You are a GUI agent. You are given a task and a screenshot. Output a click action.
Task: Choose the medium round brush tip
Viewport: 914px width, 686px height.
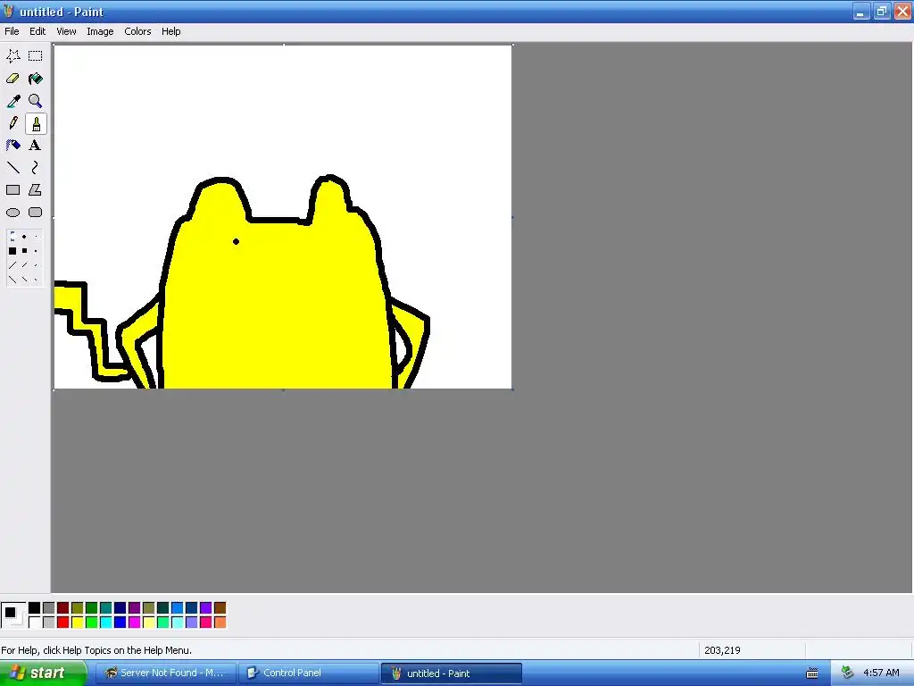tap(24, 237)
